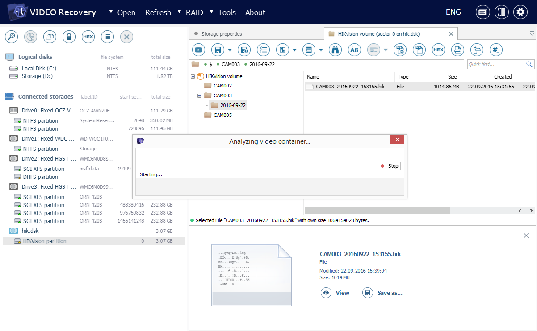Click the padlock decrypt storage icon
The image size is (537, 331).
tap(69, 37)
